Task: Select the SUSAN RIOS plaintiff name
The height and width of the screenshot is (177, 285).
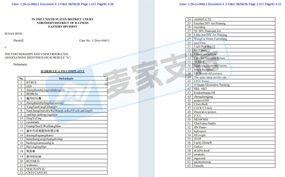Action: pyautogui.click(x=14, y=33)
